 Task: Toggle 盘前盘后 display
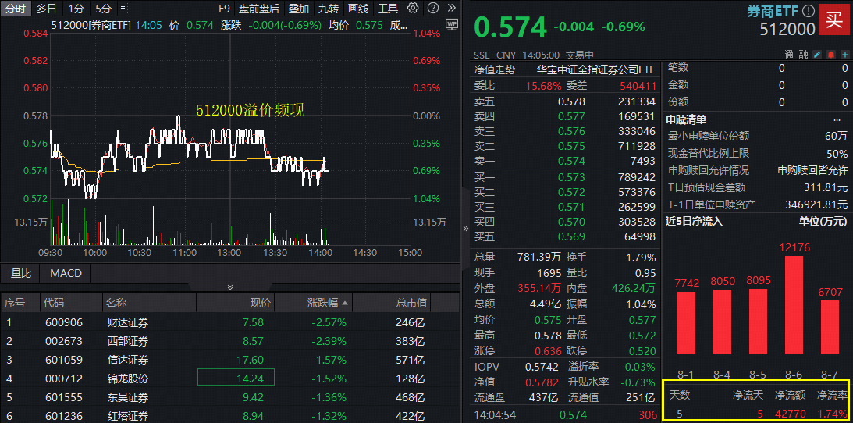(259, 8)
